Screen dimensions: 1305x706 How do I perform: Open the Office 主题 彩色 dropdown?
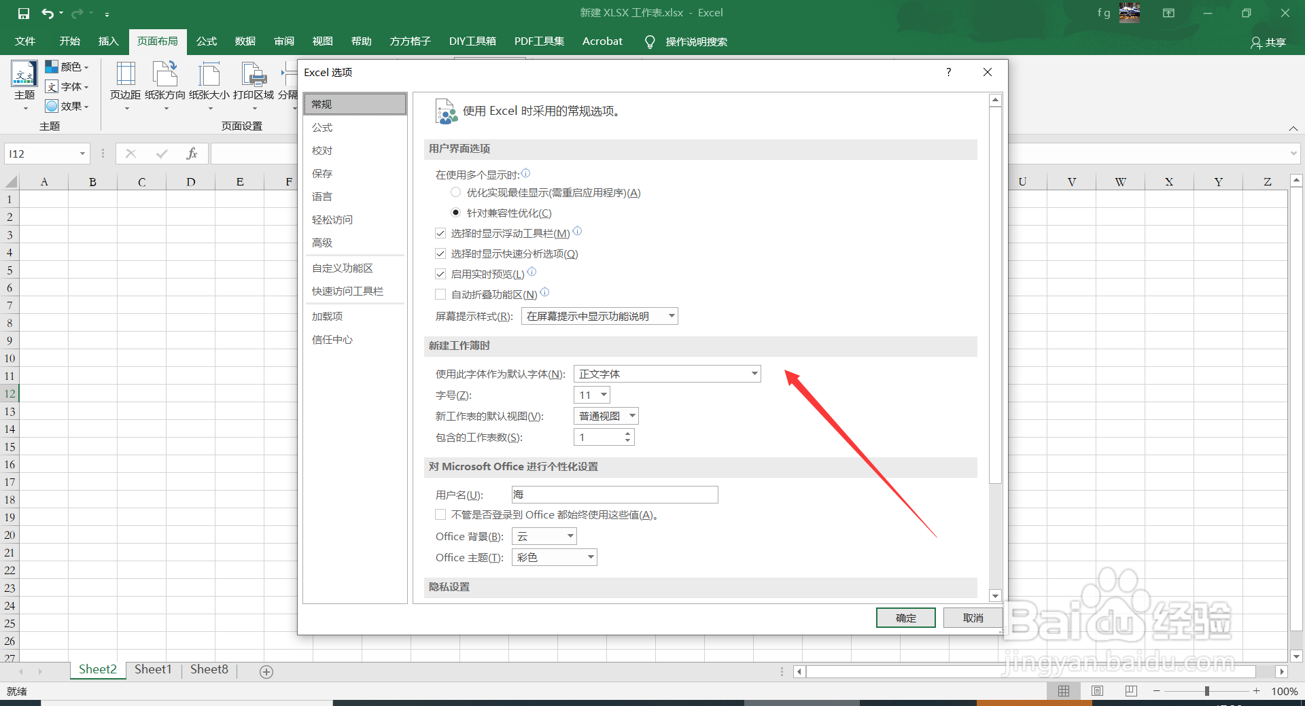pos(555,557)
